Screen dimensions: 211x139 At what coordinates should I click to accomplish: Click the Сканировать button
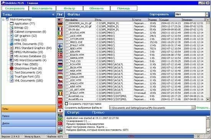[15, 8]
